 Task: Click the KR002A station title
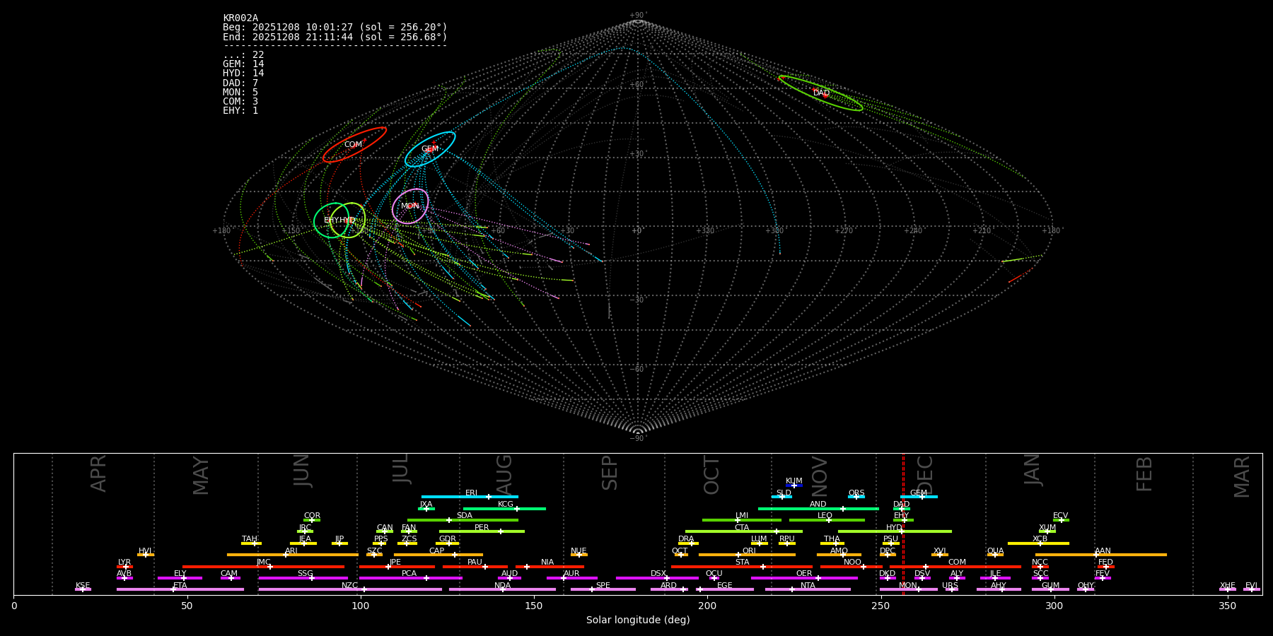(x=240, y=18)
